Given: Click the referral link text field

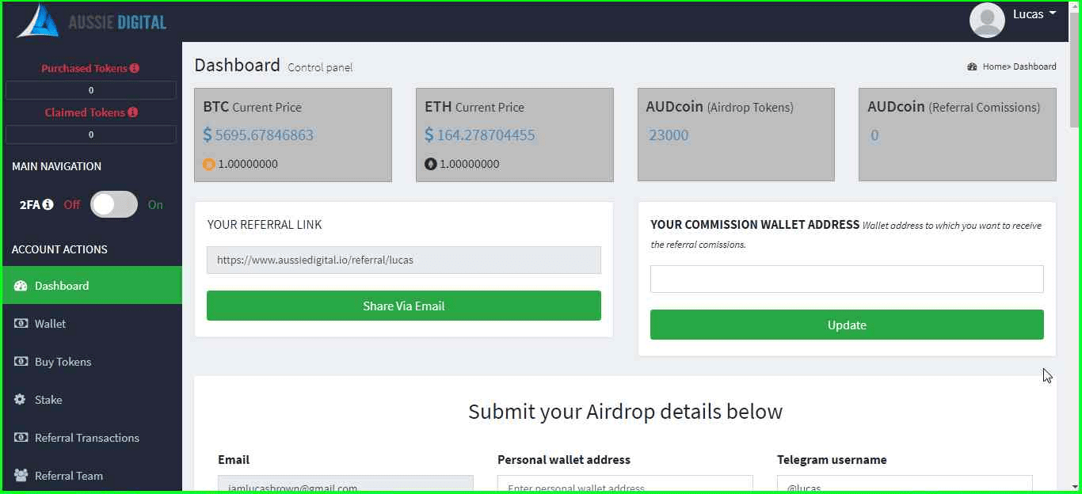Looking at the screenshot, I should pos(404,260).
